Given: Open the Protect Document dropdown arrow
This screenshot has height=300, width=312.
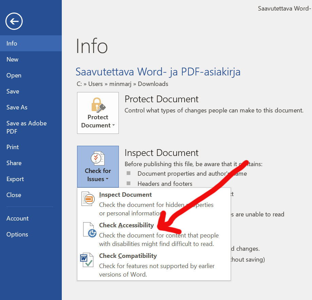Looking at the screenshot, I should [x=113, y=125].
